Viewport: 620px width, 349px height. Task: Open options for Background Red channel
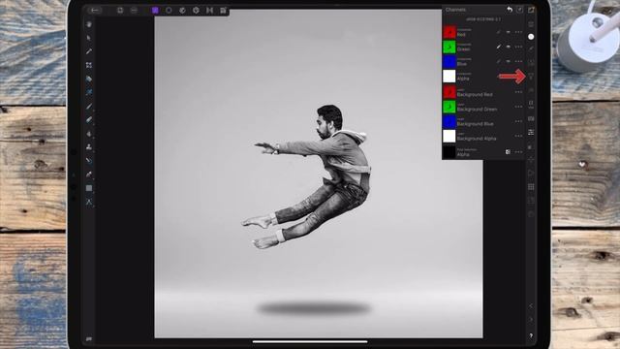(x=518, y=92)
